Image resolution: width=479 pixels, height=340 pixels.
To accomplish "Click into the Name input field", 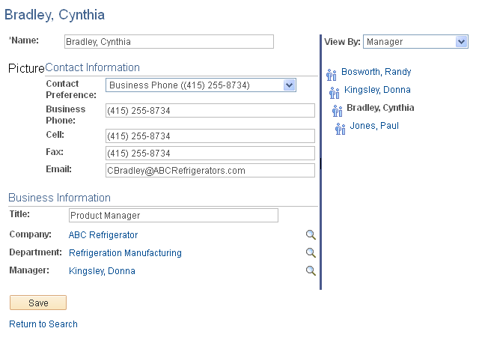I will coord(168,42).
